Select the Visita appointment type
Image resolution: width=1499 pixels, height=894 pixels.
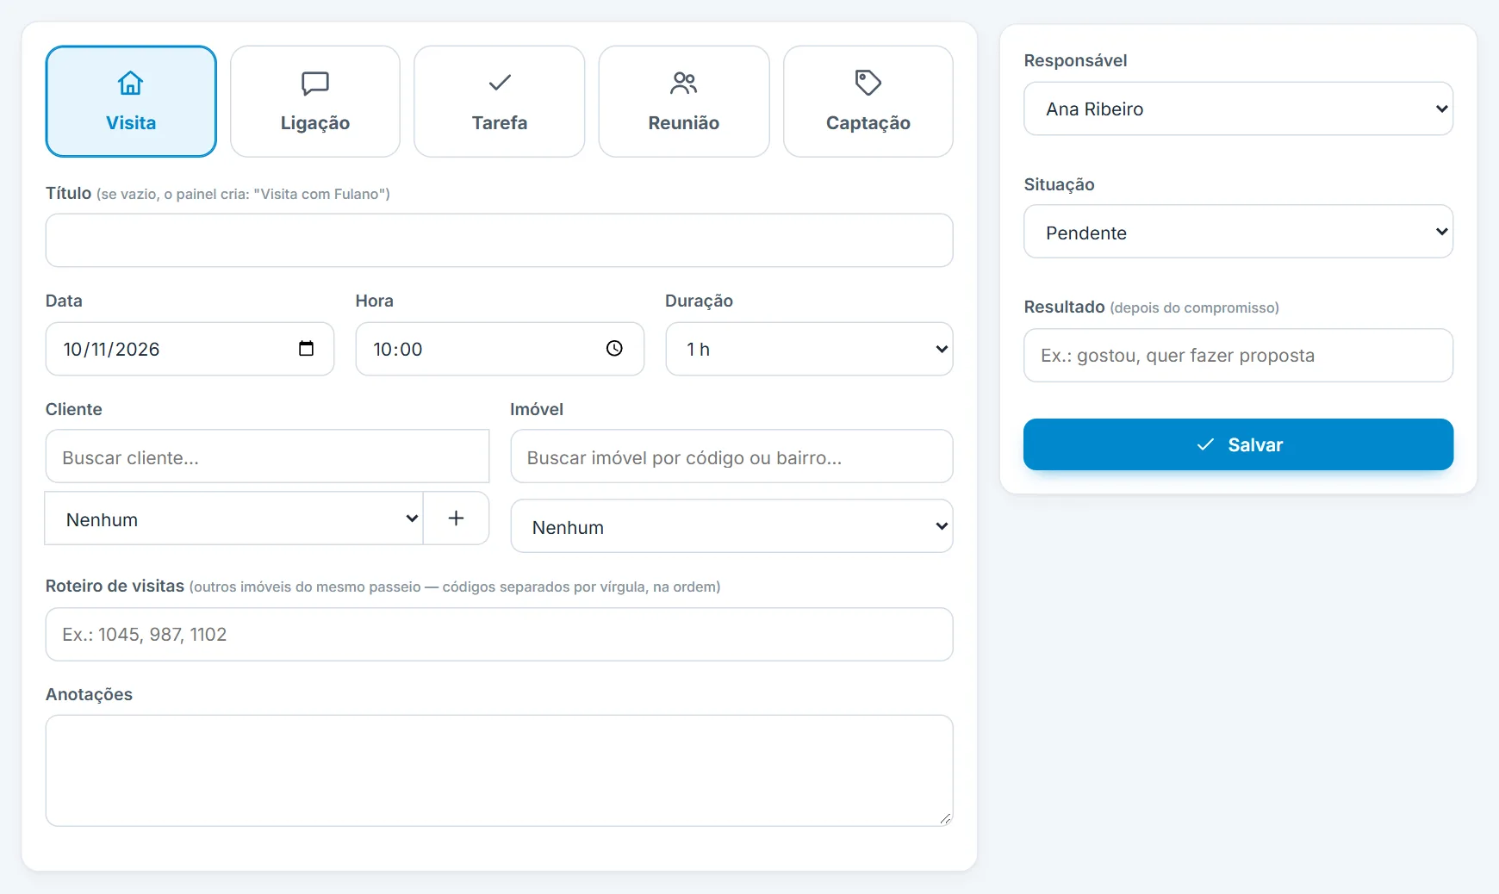coord(131,102)
